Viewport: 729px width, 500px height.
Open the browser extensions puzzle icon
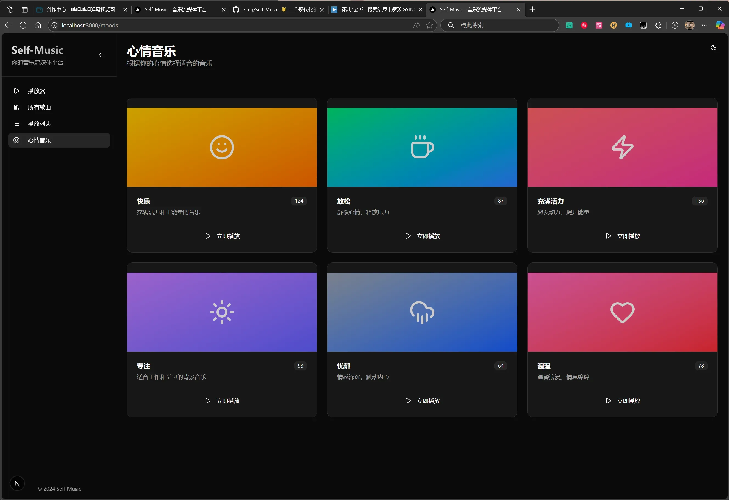coord(658,26)
